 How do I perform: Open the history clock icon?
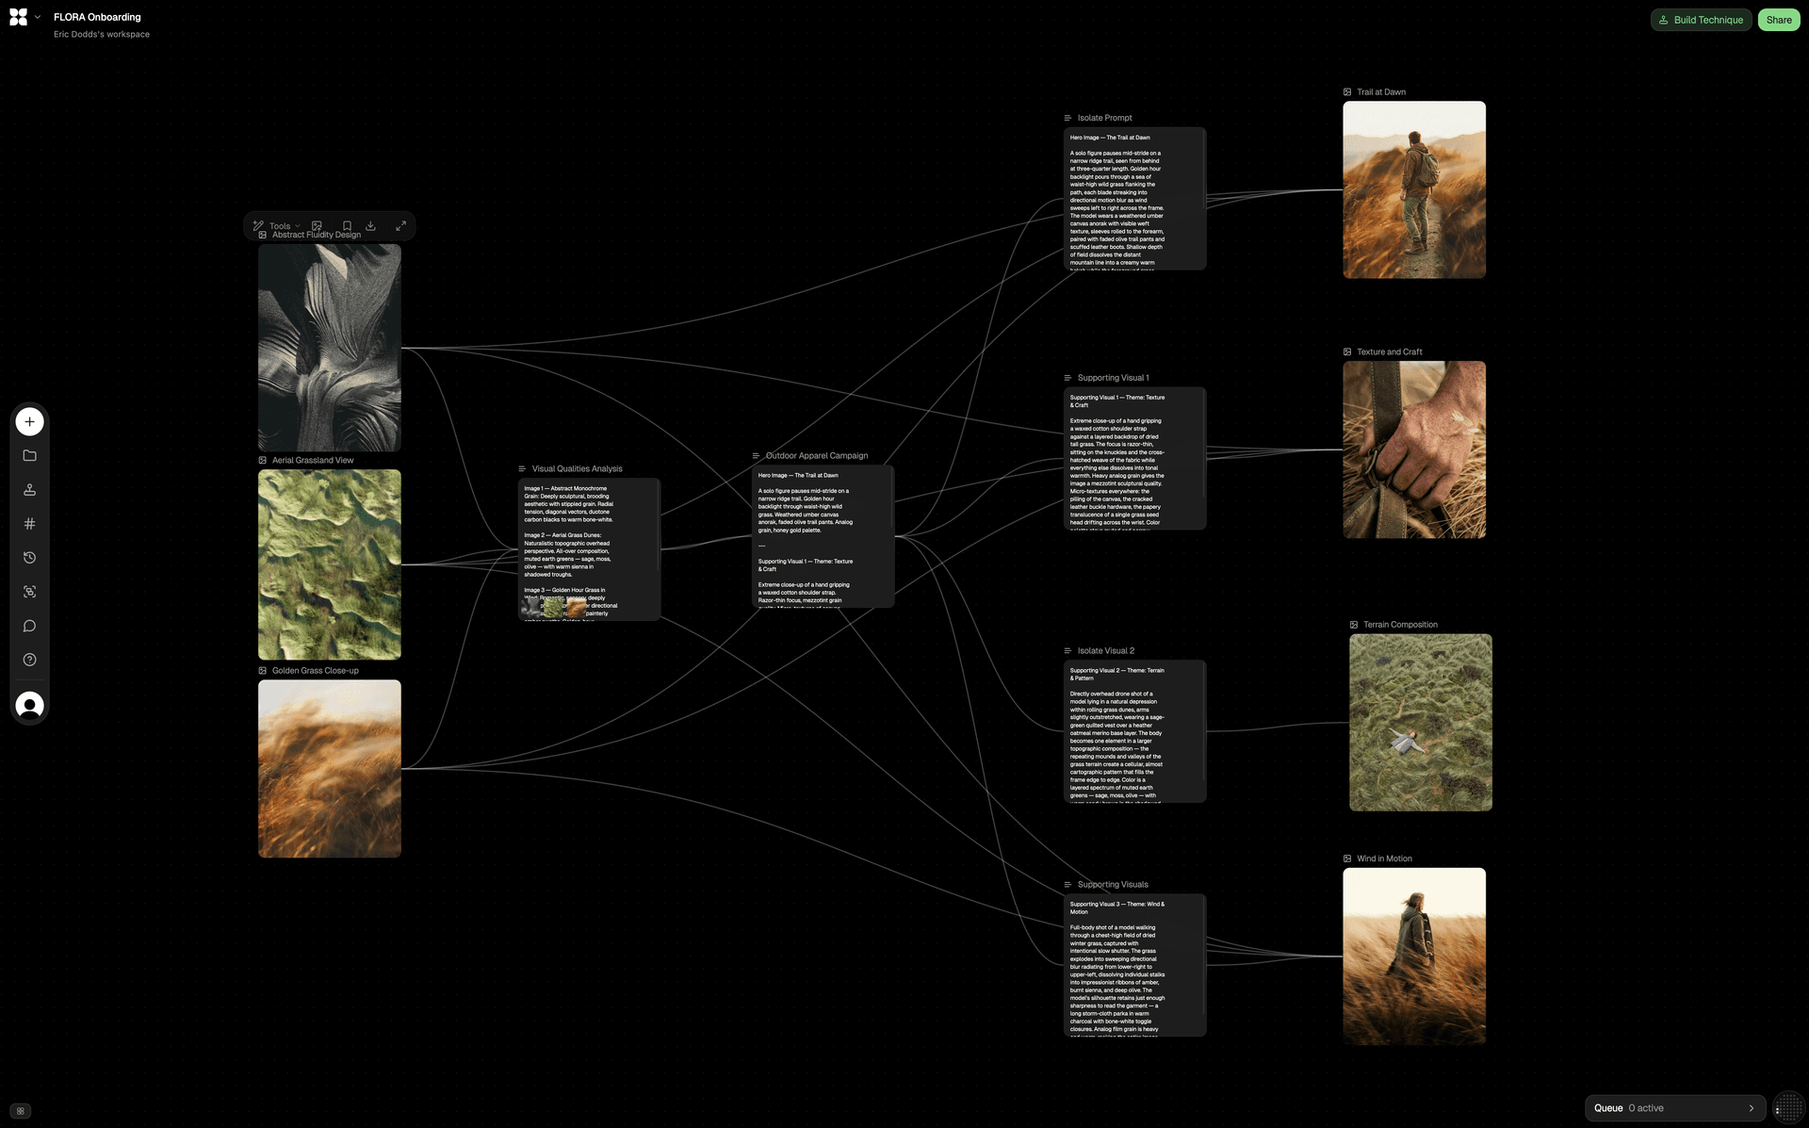pos(29,558)
